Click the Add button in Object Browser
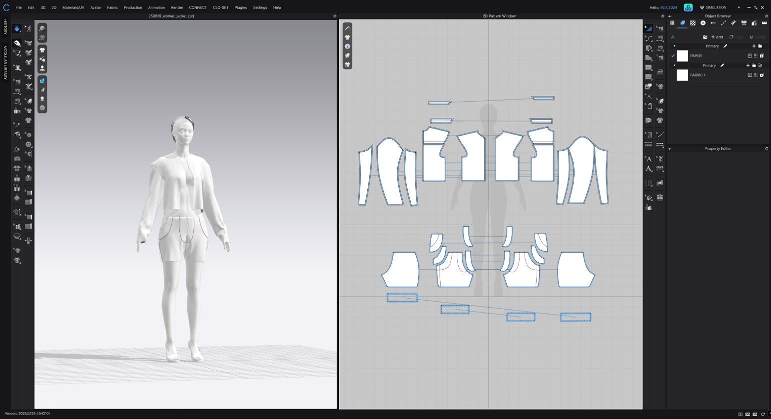Image resolution: width=771 pixels, height=419 pixels. coord(717,37)
